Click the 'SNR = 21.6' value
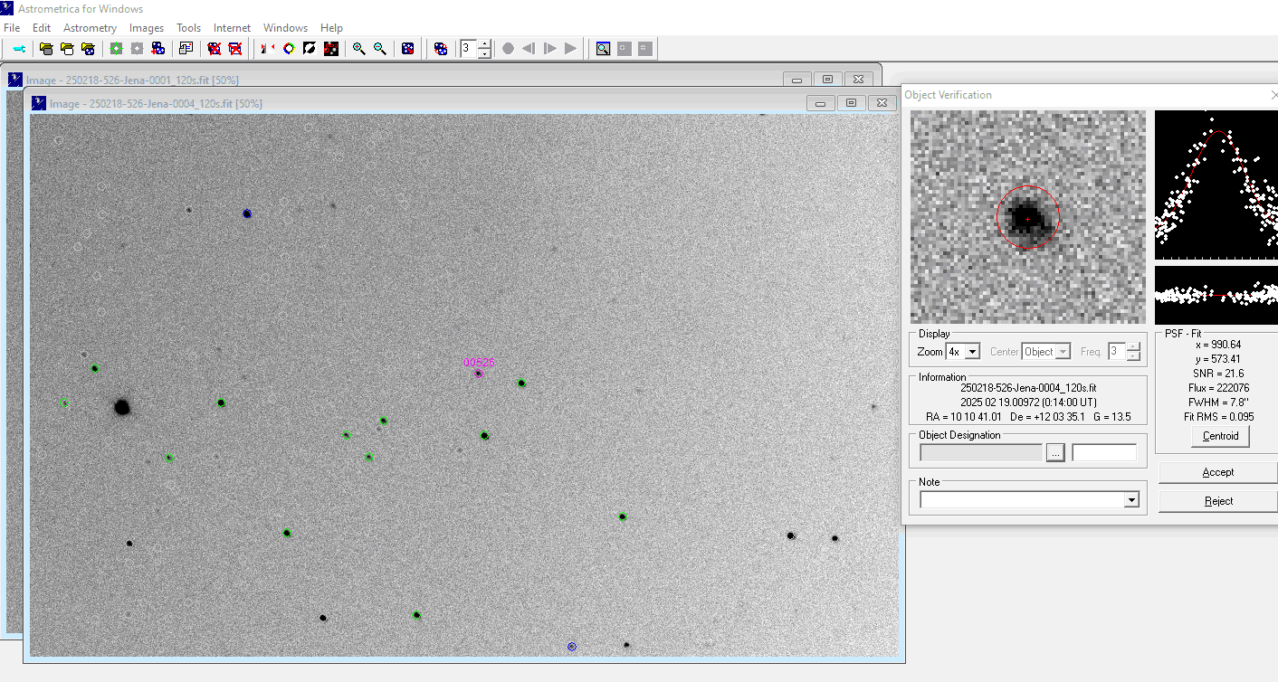This screenshot has height=682, width=1278. [x=1216, y=374]
